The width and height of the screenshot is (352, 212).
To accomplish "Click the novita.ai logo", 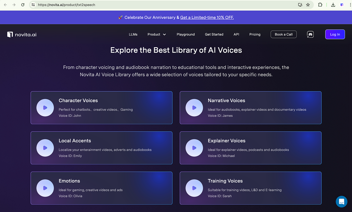I will 22,34.
